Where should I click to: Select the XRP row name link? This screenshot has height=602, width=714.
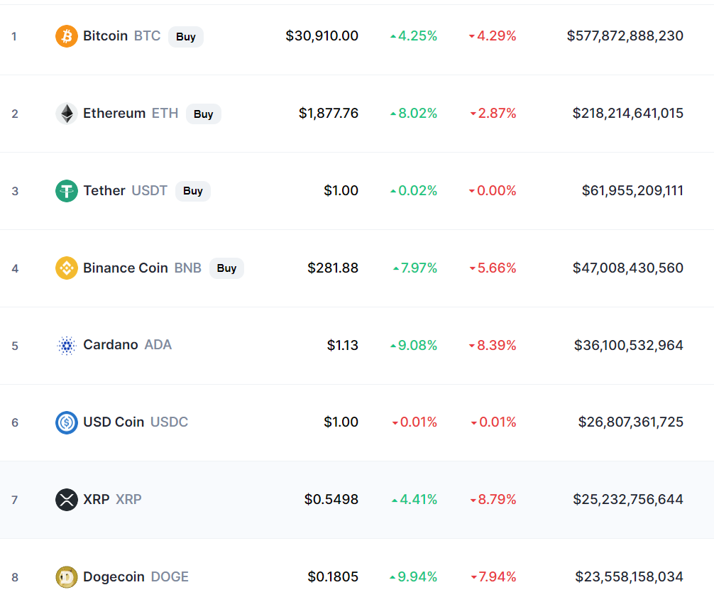click(112, 500)
